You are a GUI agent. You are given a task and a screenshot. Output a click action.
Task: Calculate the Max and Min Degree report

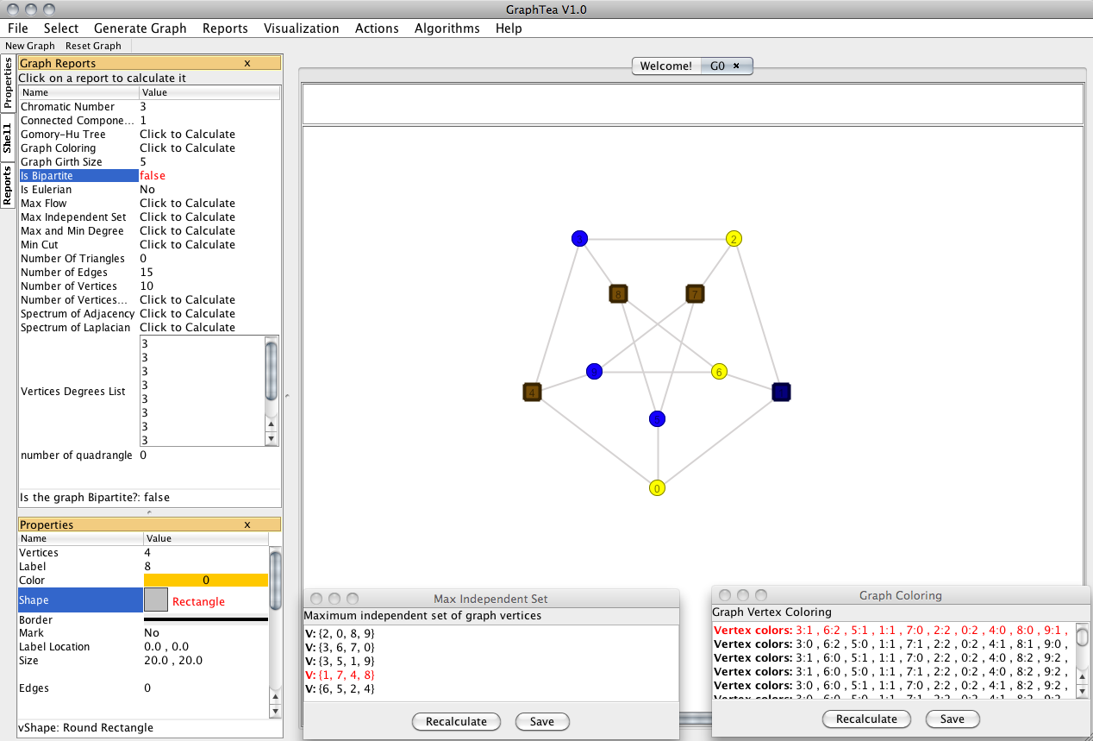tap(187, 230)
